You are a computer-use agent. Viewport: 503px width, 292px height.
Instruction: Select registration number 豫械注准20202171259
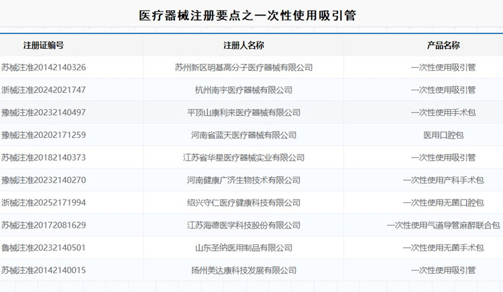44,135
